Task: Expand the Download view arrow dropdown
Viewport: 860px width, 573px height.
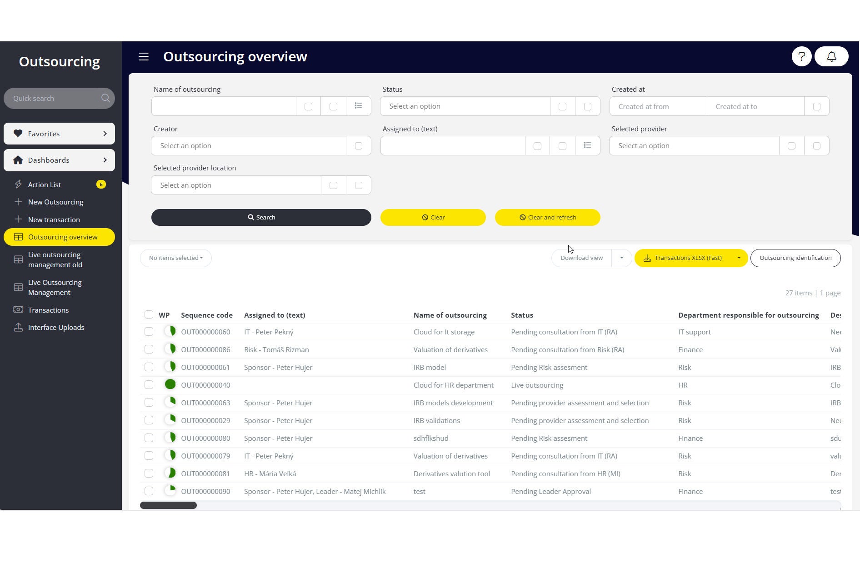Action: (x=621, y=258)
